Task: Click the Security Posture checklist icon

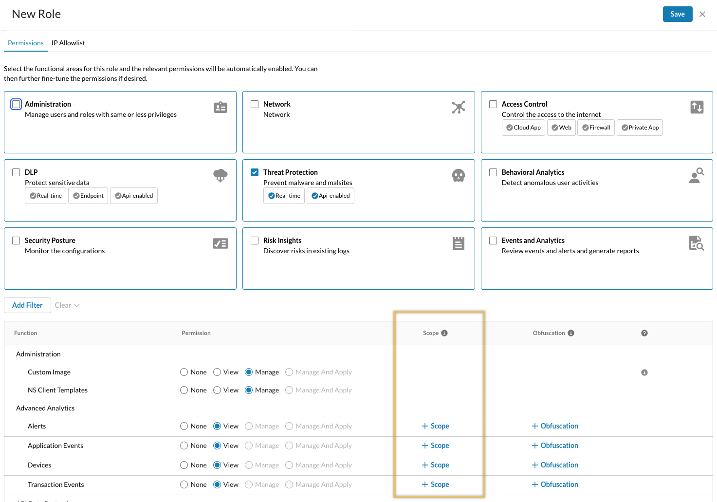Action: point(220,243)
